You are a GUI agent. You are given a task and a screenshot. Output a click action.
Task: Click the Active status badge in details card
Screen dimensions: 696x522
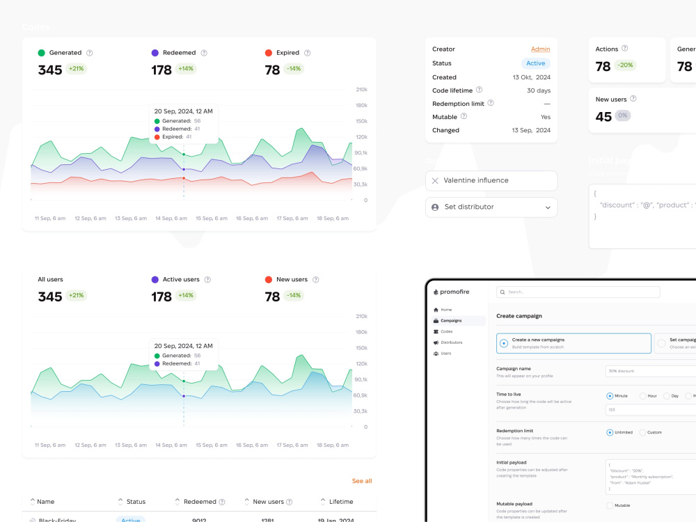(535, 63)
